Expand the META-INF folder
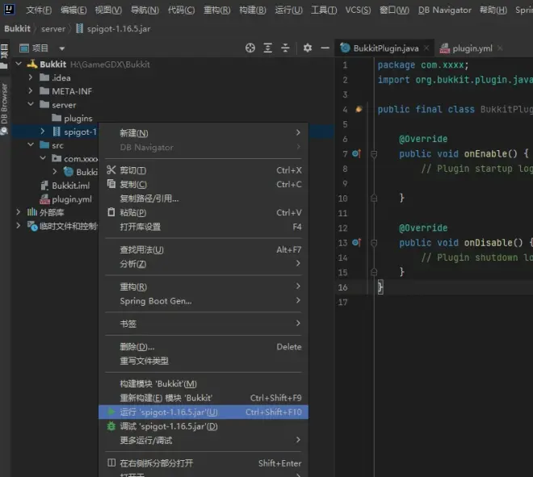Viewport: 533px width, 477px height. (x=31, y=90)
